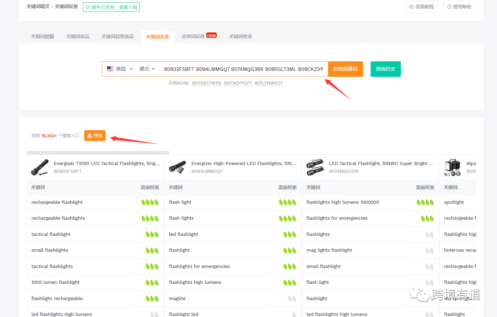Click keyword 'rechargeable flashlights'
The image size is (497, 317).
coord(58,218)
